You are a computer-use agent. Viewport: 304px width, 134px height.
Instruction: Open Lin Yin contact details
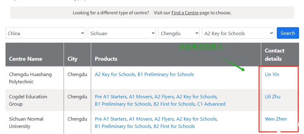(x=272, y=74)
